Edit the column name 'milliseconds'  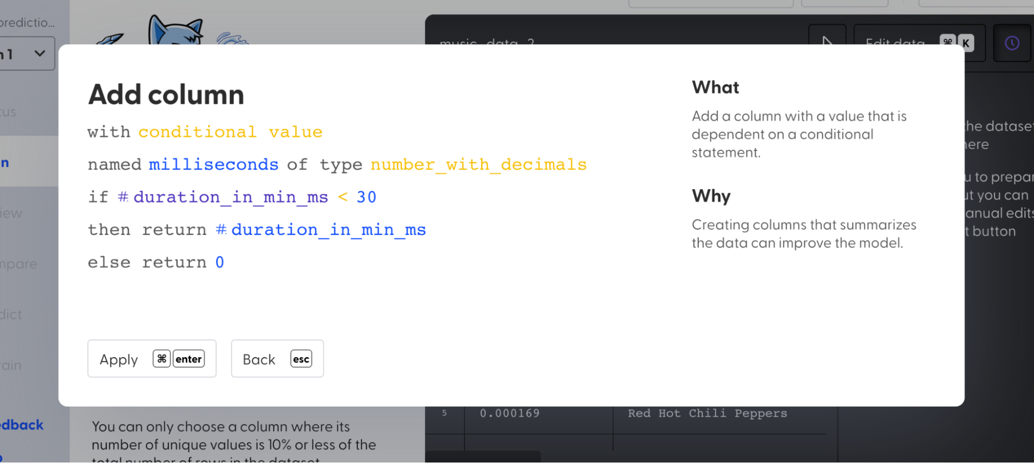[214, 165]
